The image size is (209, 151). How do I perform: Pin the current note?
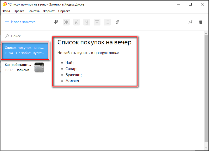coord(190,22)
